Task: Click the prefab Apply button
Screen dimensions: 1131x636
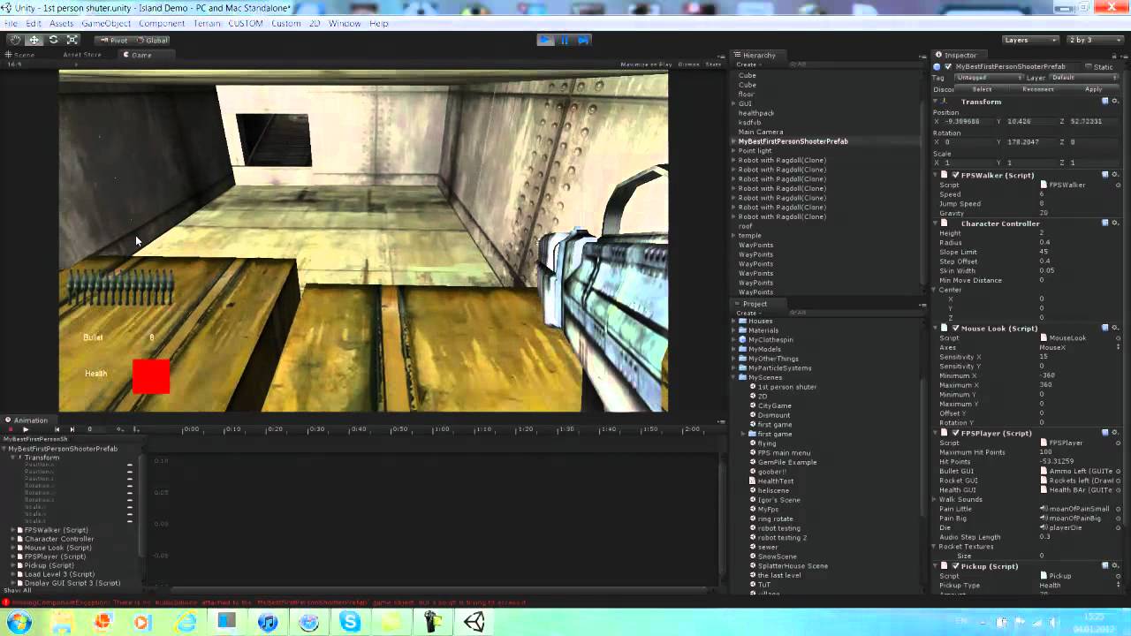Action: (x=1094, y=89)
